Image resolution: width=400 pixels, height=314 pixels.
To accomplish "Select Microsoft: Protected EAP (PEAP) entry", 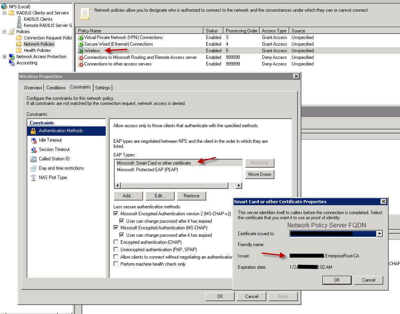I will [178, 170].
